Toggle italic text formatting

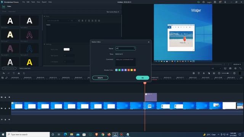(85, 21)
